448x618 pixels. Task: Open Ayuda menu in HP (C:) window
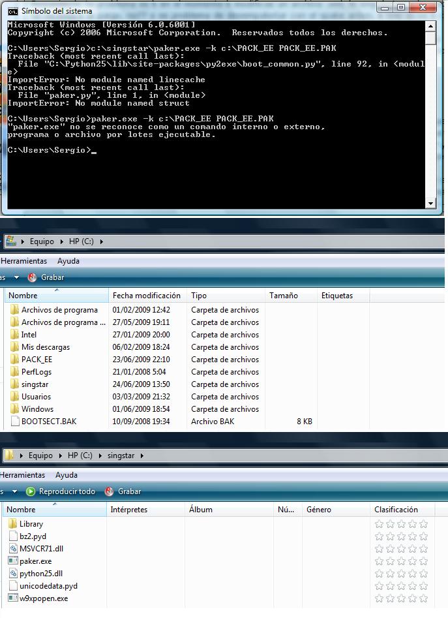click(68, 260)
